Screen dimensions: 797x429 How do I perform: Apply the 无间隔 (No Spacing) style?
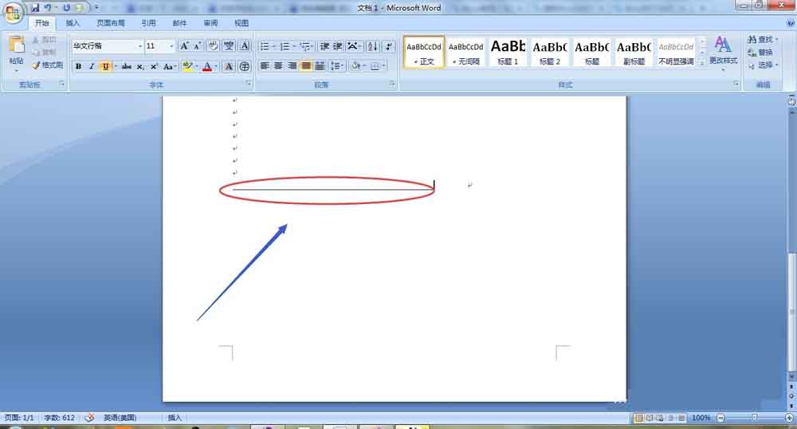click(x=466, y=52)
